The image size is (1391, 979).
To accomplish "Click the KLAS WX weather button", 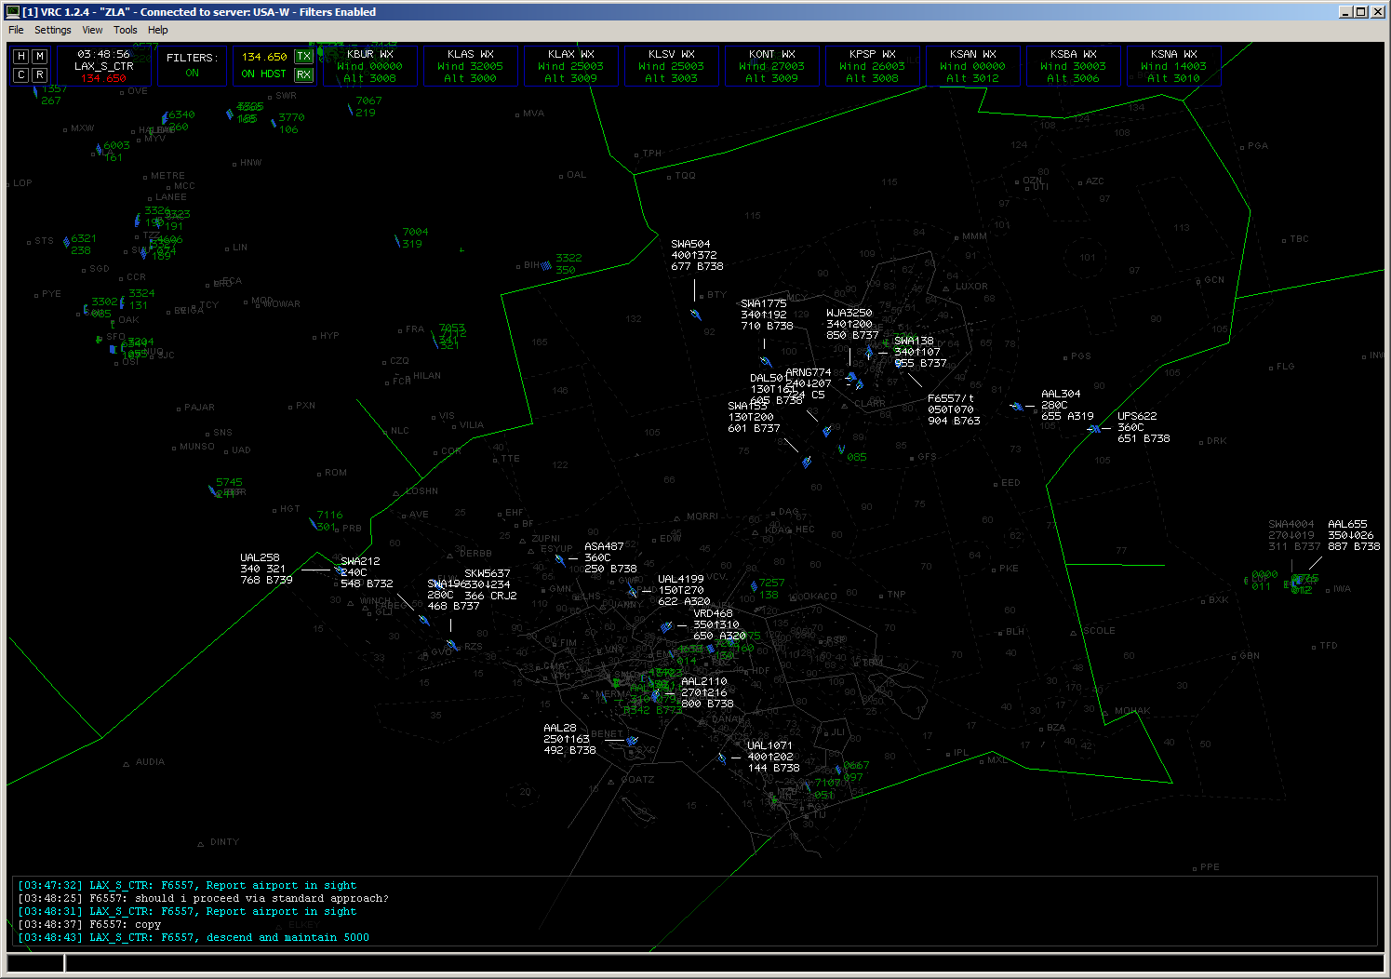I will [x=470, y=66].
